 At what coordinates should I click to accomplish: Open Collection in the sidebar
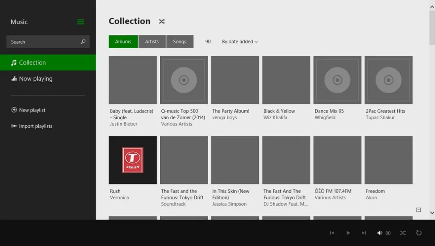(x=48, y=63)
